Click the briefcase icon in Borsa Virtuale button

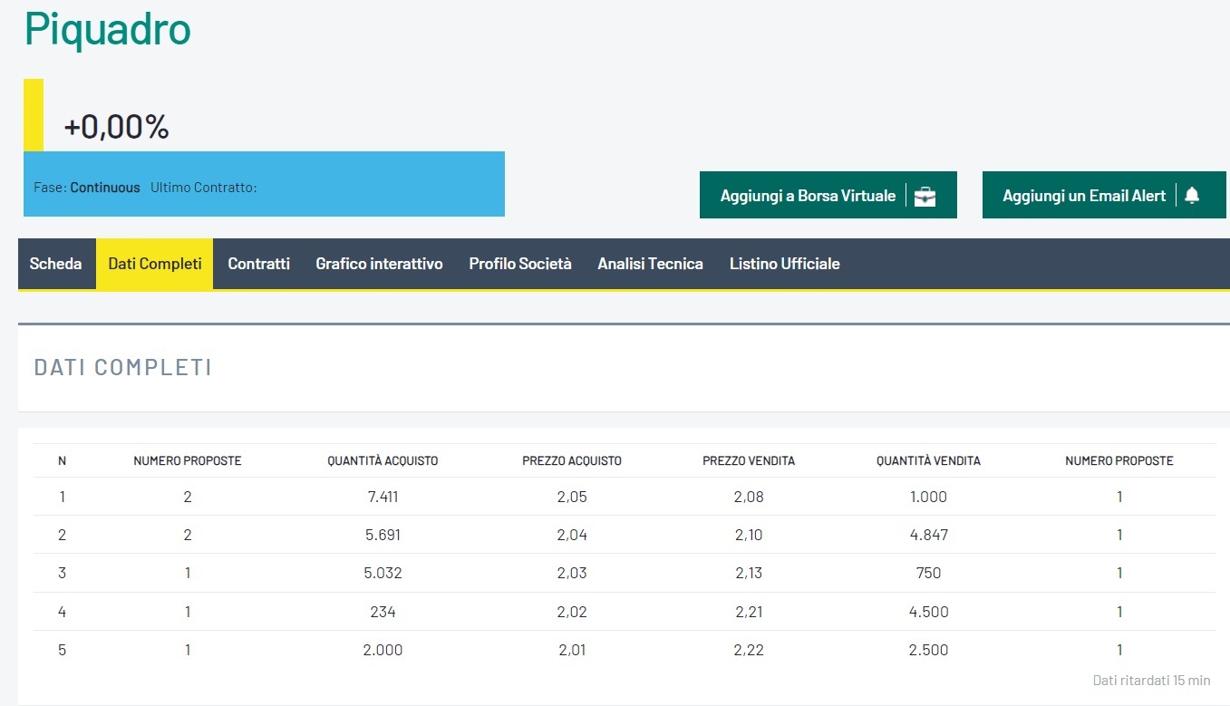coord(925,196)
